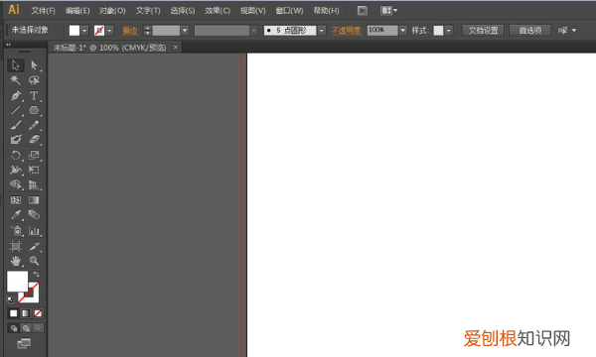The width and height of the screenshot is (596, 357).
Task: Open the 文件(F) menu
Action: pyautogui.click(x=43, y=11)
